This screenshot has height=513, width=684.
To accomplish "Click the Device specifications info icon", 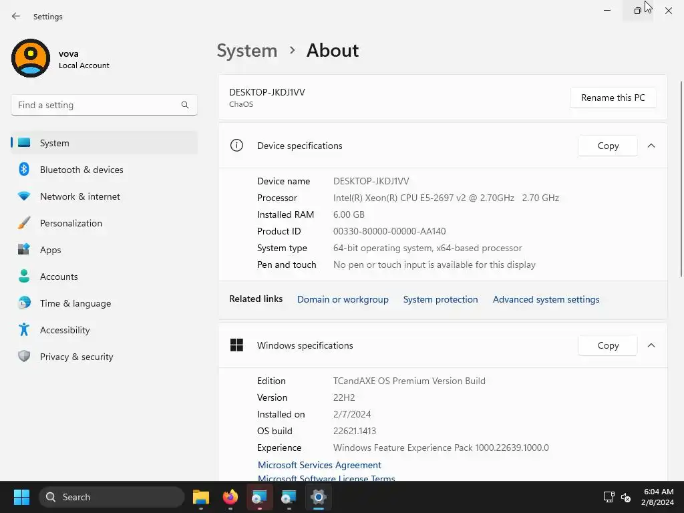I will (x=236, y=145).
